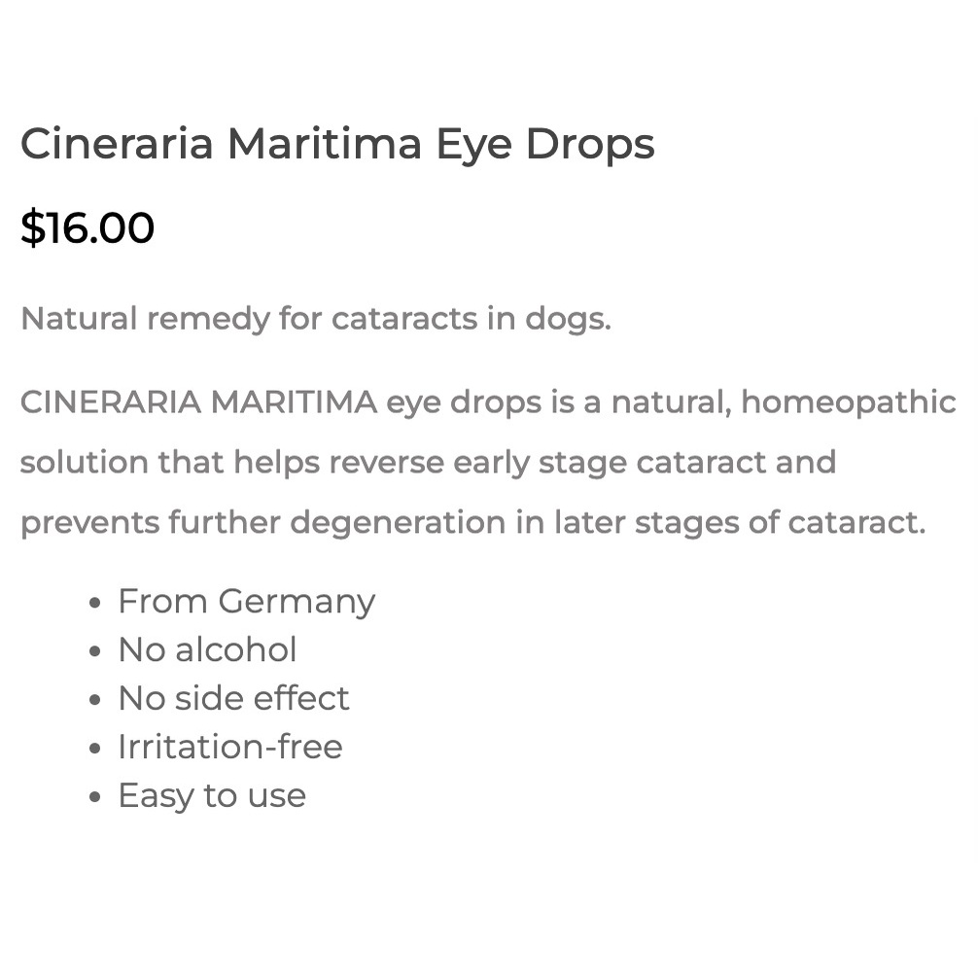Click the bullet dot beside "From Germany"
978x978 pixels.
pyautogui.click(x=94, y=604)
